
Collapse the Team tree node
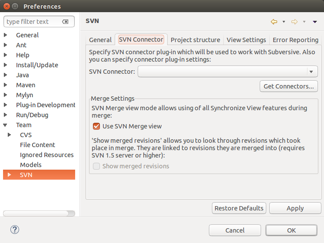click(5, 125)
